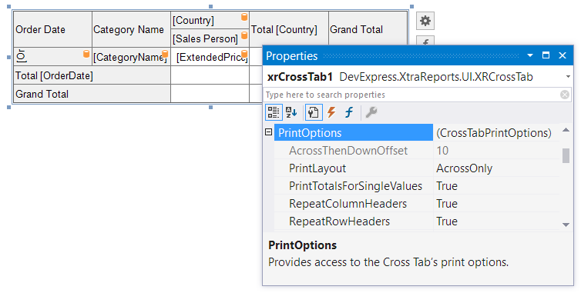Switch to Categorized property view
The height and width of the screenshot is (293, 581).
click(274, 112)
